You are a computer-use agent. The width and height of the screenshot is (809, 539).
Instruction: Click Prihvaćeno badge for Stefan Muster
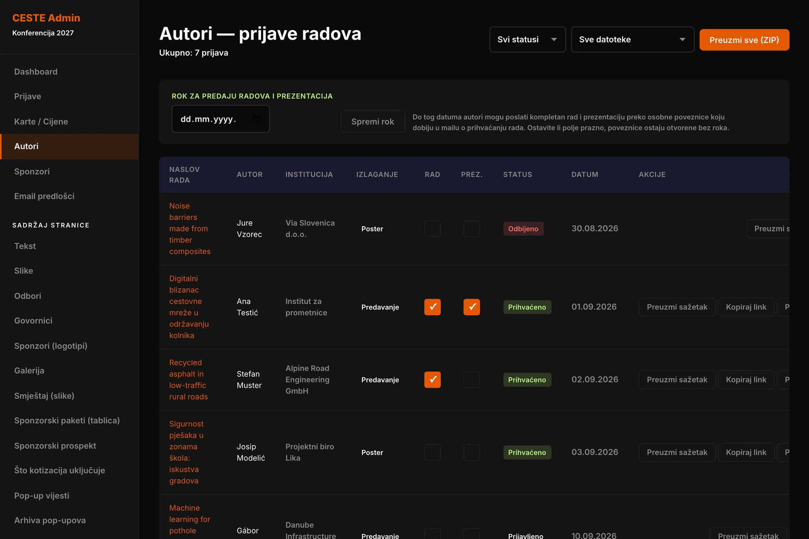pos(527,380)
